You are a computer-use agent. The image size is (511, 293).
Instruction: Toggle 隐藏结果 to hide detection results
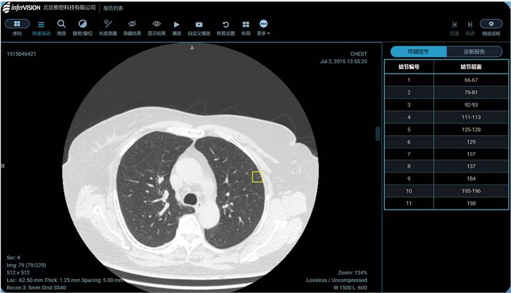tap(132, 24)
